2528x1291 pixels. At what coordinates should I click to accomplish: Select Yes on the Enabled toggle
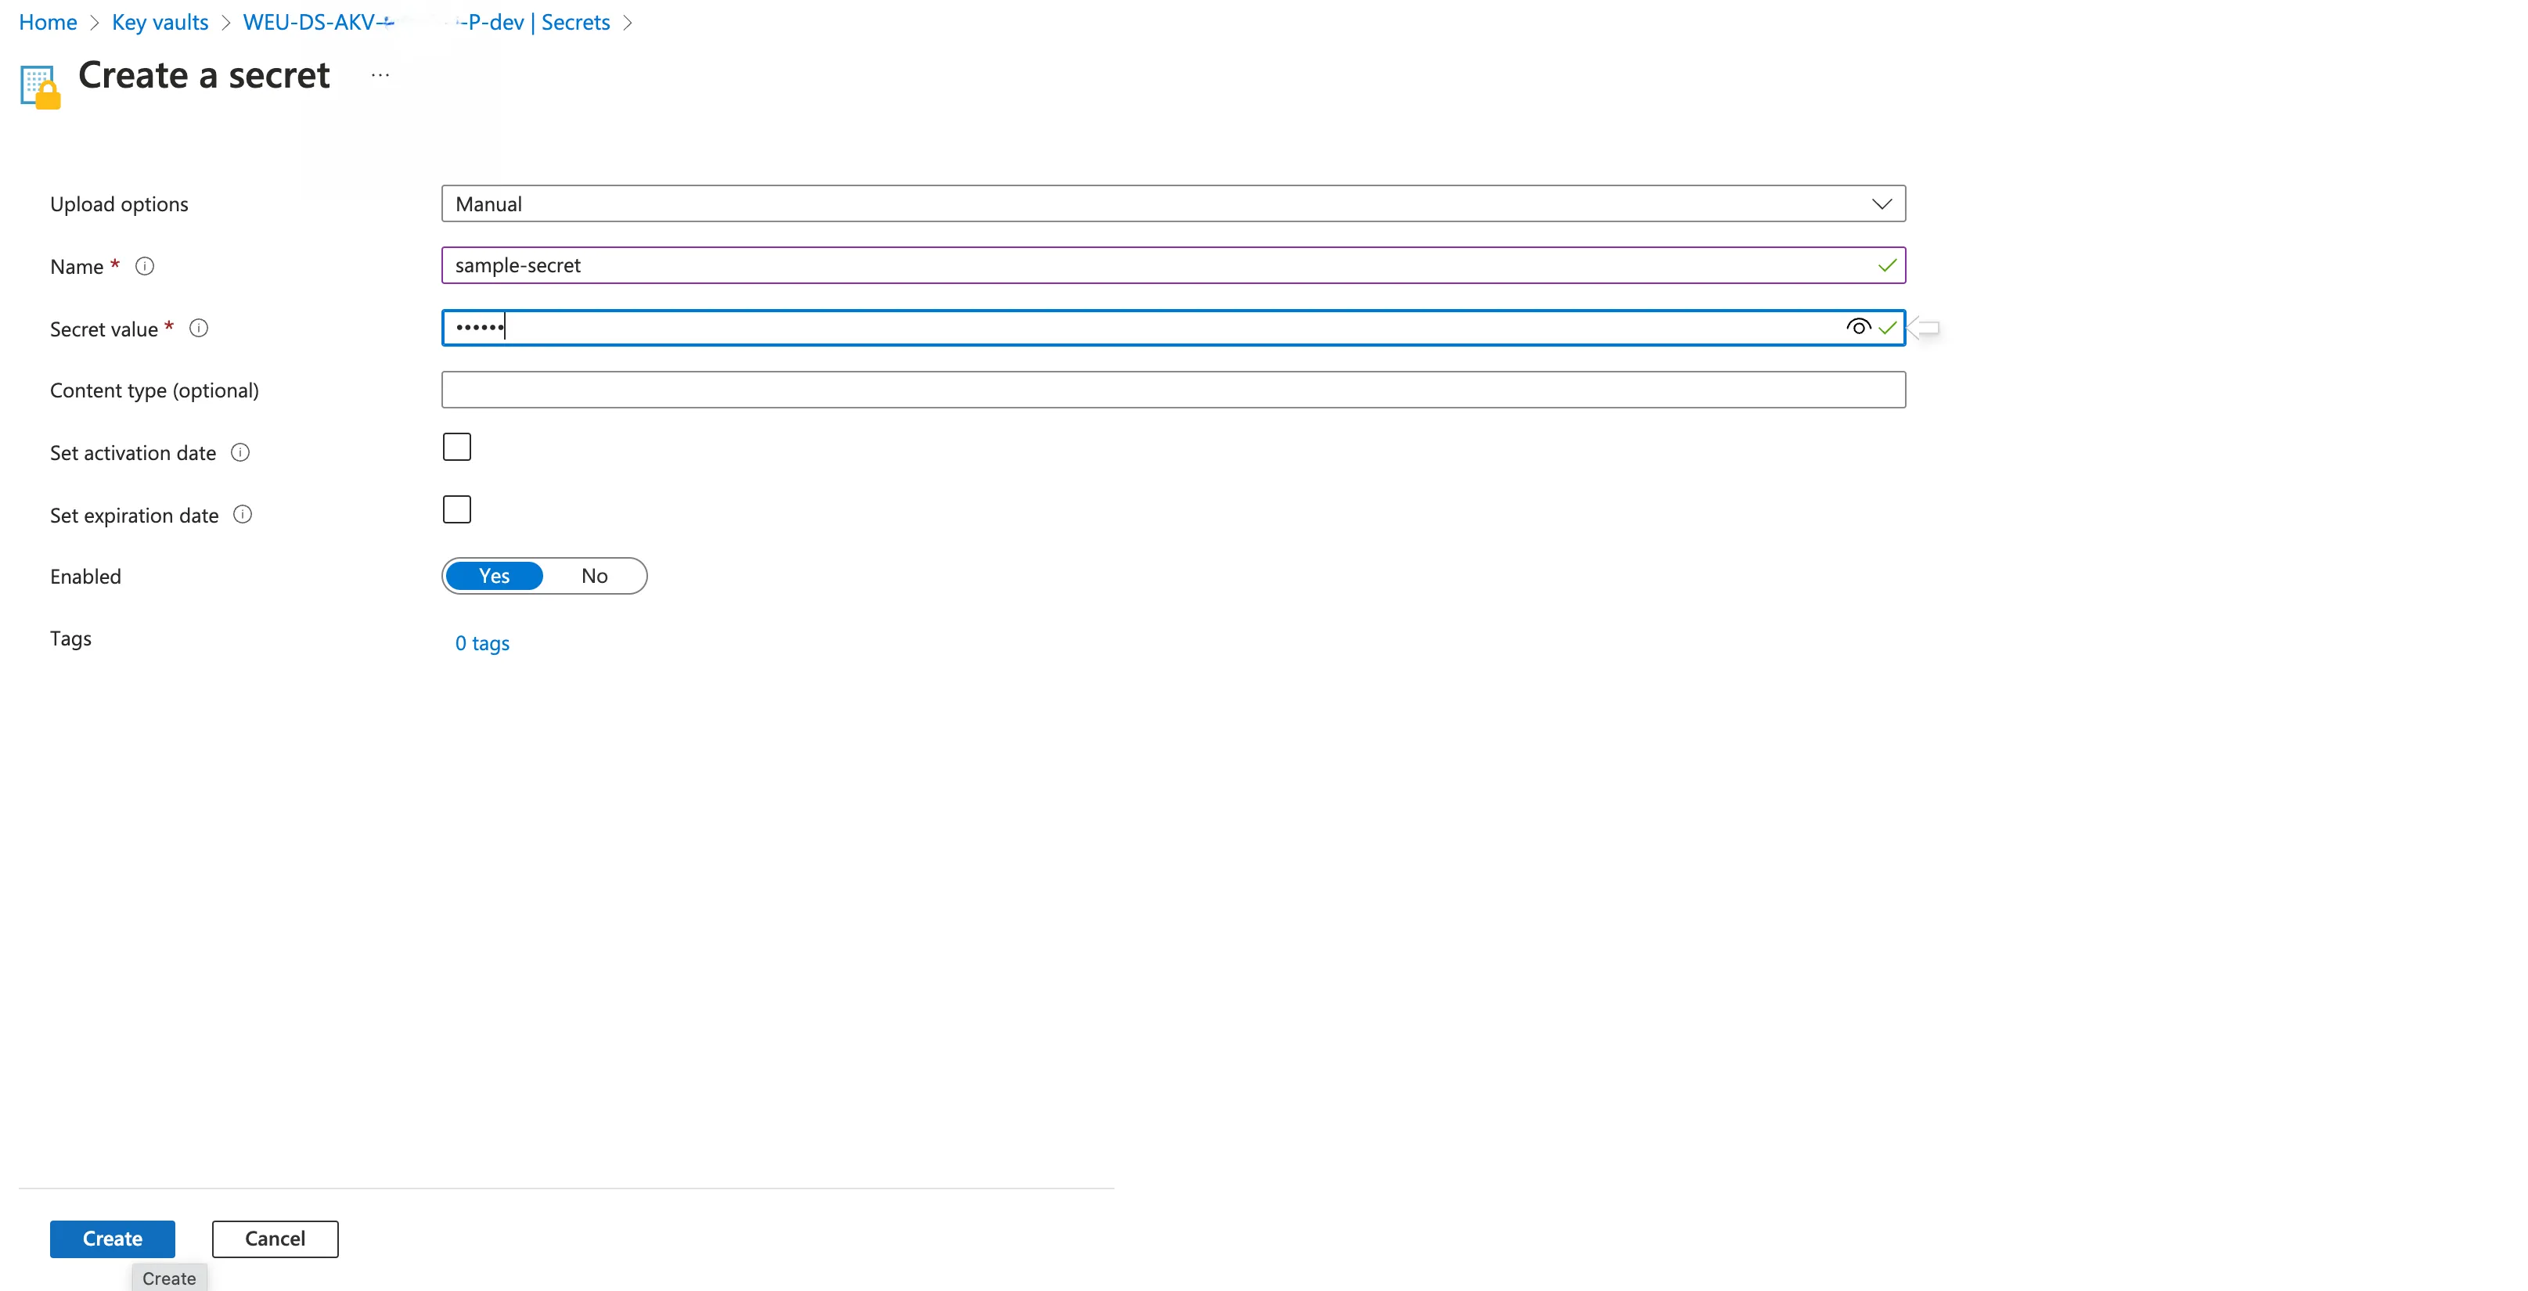tap(494, 576)
